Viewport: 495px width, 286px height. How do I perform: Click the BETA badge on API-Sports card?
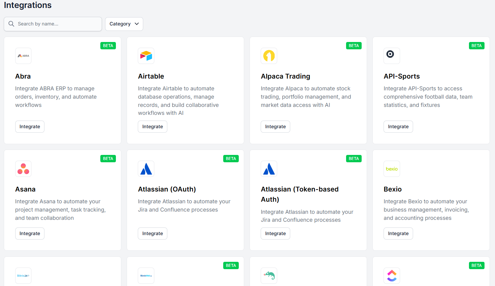477,46
